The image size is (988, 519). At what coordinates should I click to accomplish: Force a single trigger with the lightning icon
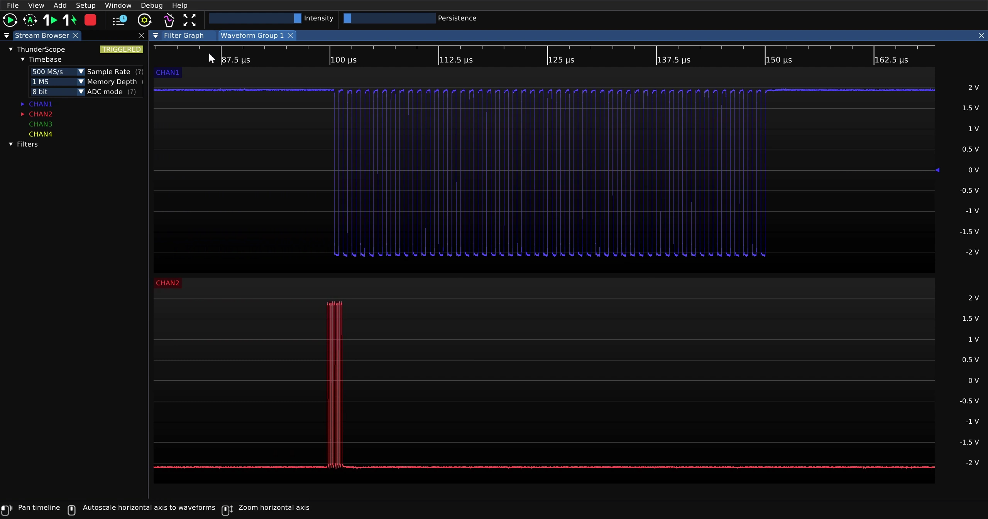tap(70, 20)
